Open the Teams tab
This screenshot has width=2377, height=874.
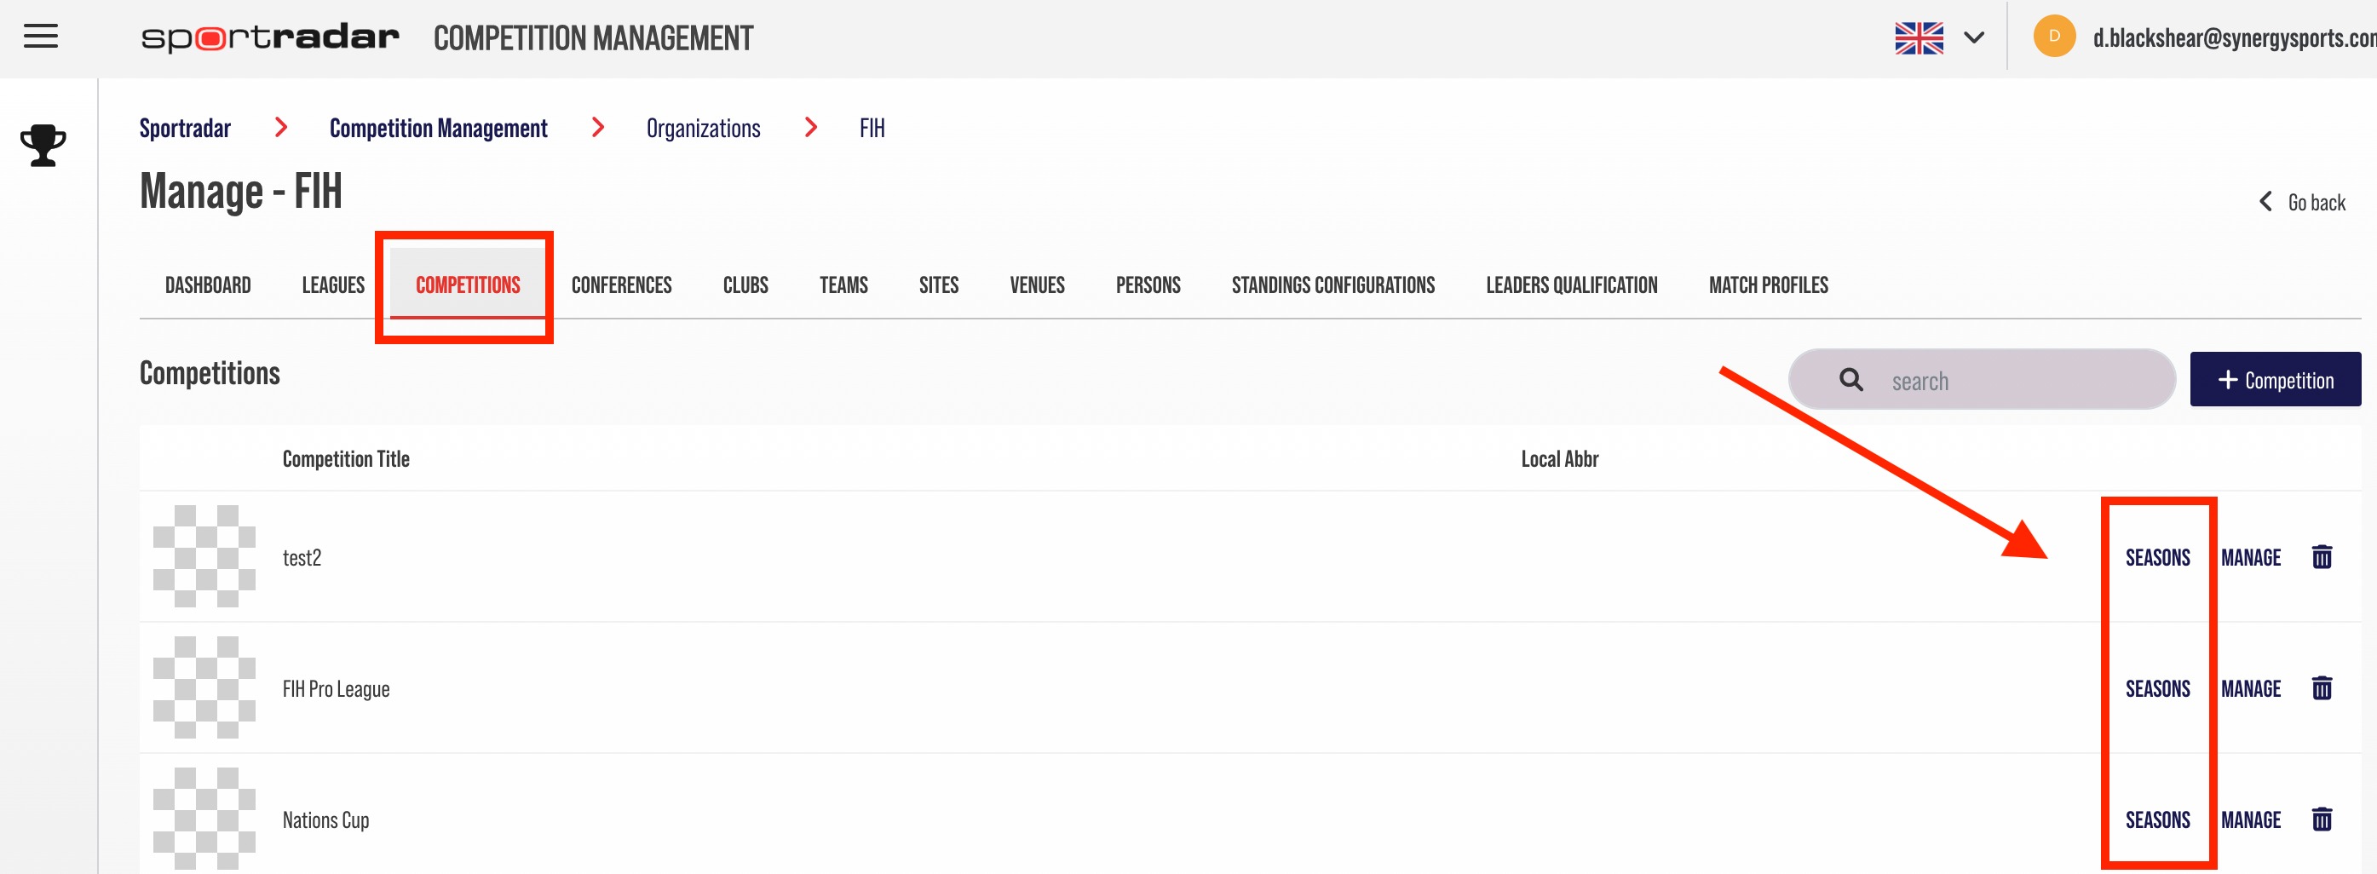coord(843,285)
